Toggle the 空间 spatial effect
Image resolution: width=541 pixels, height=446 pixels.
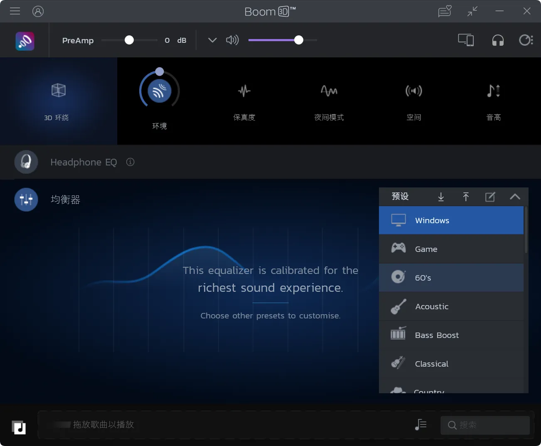click(x=414, y=91)
